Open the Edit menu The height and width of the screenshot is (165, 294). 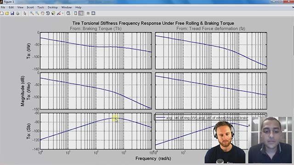11,7
